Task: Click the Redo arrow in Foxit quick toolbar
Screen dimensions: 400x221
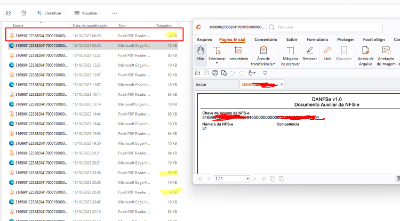Action: pos(241,73)
